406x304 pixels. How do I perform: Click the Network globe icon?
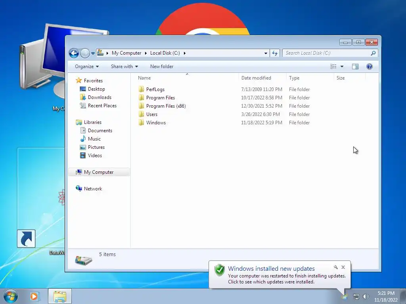pos(79,188)
